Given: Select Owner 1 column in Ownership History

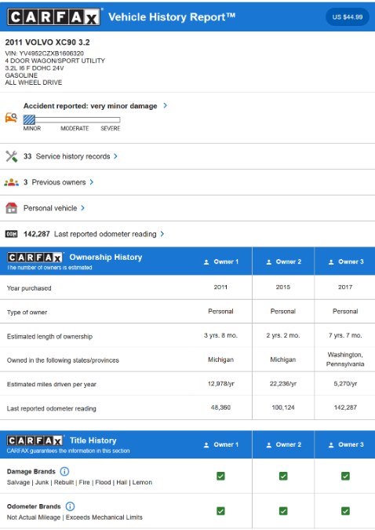Looking at the screenshot, I should [x=221, y=261].
